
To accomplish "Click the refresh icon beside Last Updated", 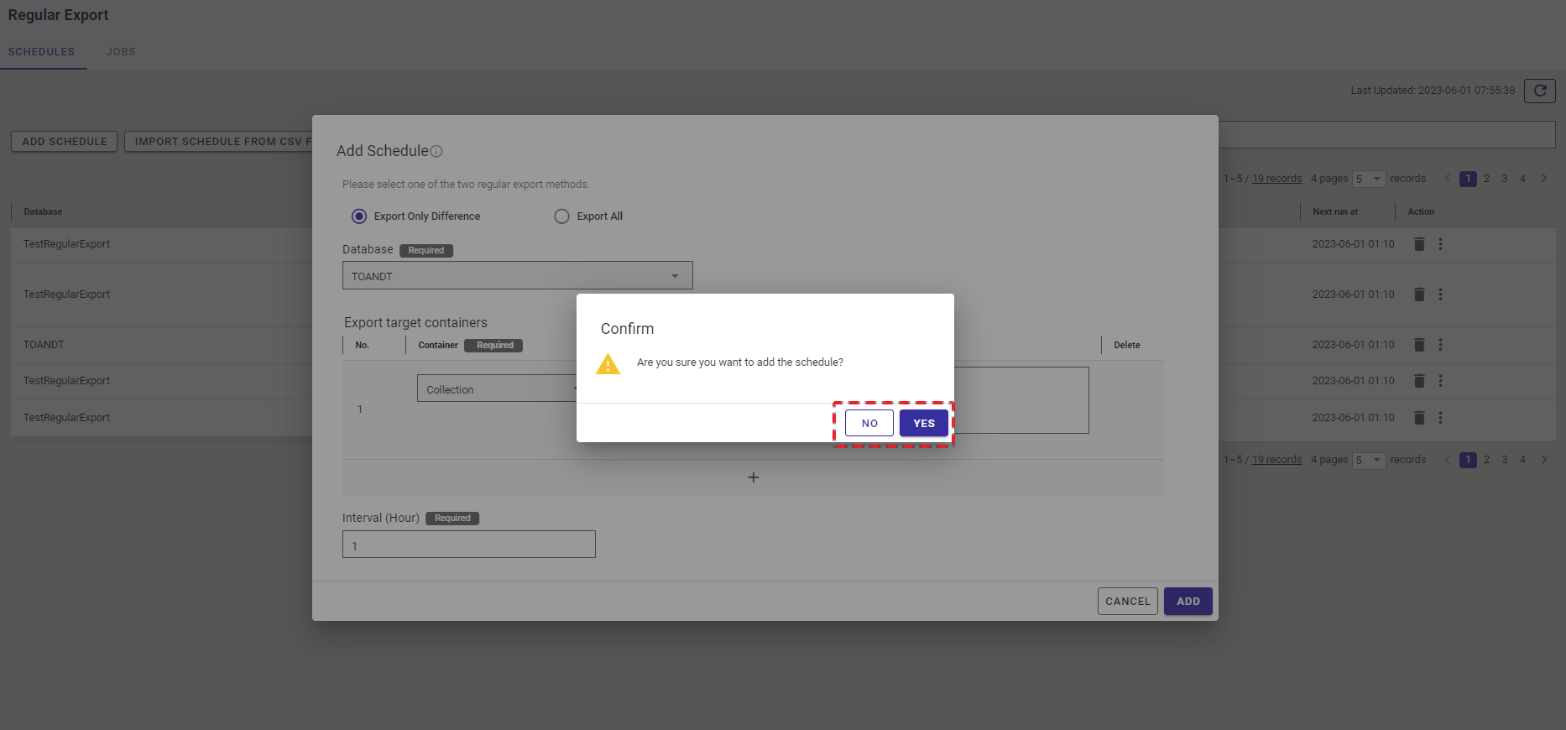I will coord(1539,91).
